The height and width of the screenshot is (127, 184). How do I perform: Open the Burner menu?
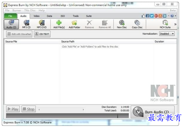tap(17, 10)
